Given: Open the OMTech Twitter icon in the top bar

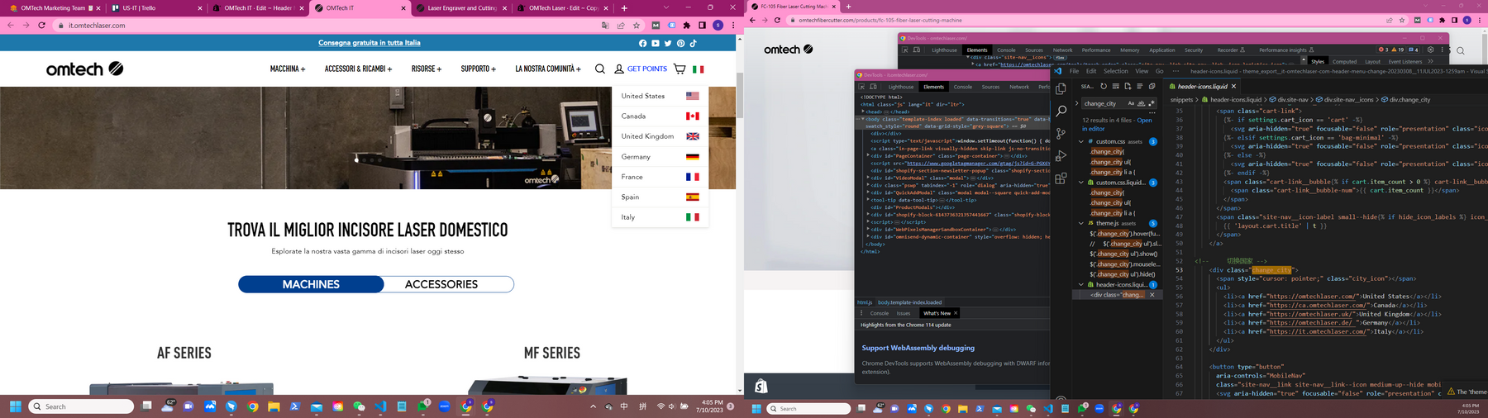Looking at the screenshot, I should point(668,43).
